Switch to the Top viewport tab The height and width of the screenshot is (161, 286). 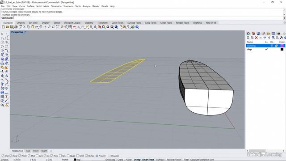pos(28,151)
